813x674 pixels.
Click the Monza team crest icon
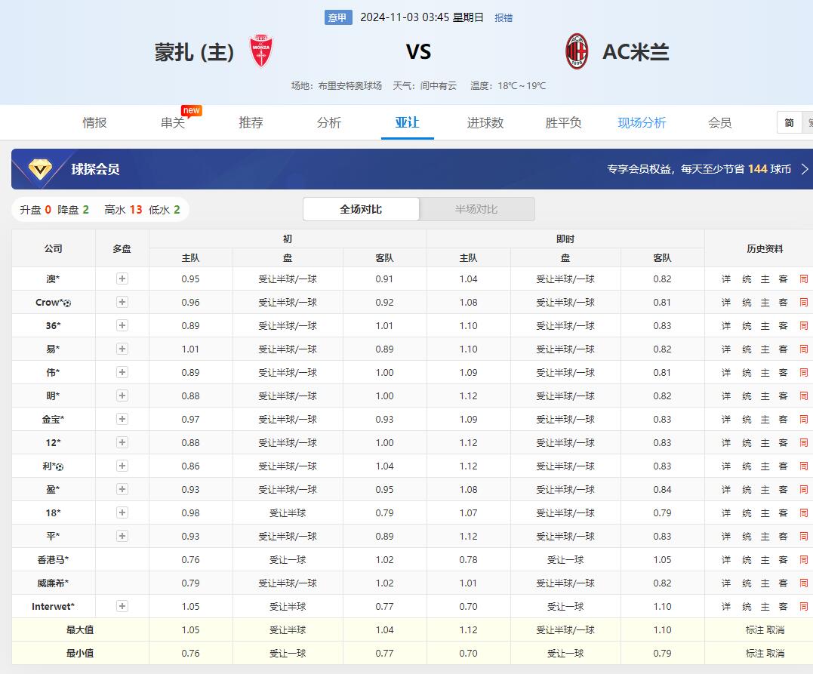point(261,51)
